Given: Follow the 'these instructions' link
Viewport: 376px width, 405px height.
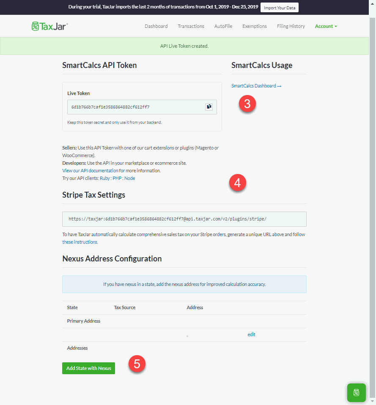Looking at the screenshot, I should click(80, 242).
